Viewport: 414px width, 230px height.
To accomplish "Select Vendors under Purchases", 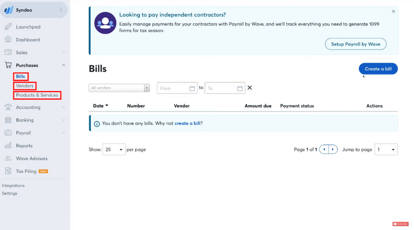I will tap(24, 86).
